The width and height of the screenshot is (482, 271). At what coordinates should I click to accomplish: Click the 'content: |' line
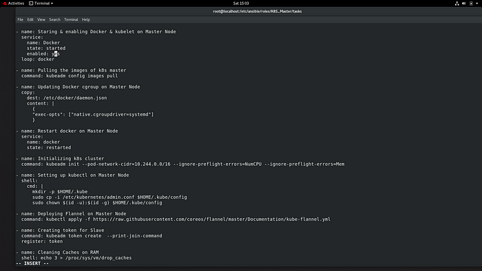point(40,103)
